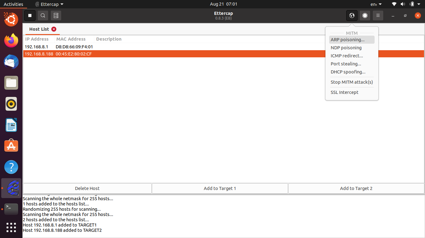Choose ARP poisoning... from MITM menu
The height and width of the screenshot is (238, 425).
[352, 40]
